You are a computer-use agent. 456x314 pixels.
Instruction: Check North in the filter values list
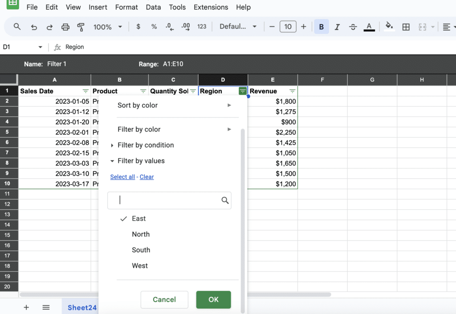tap(141, 234)
